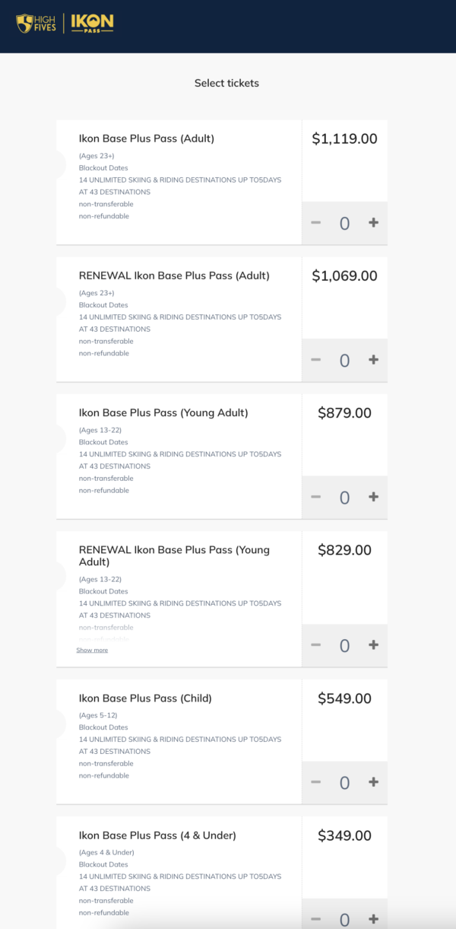Click the minus icon for Ikon Base Plus Pass (Adult)
The image size is (456, 929).
(315, 223)
